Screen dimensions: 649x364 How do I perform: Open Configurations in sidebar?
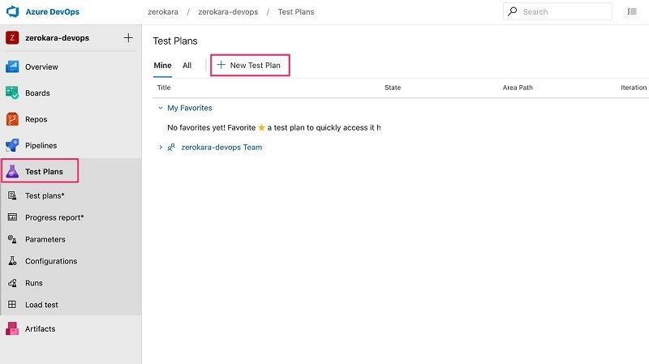tap(51, 261)
